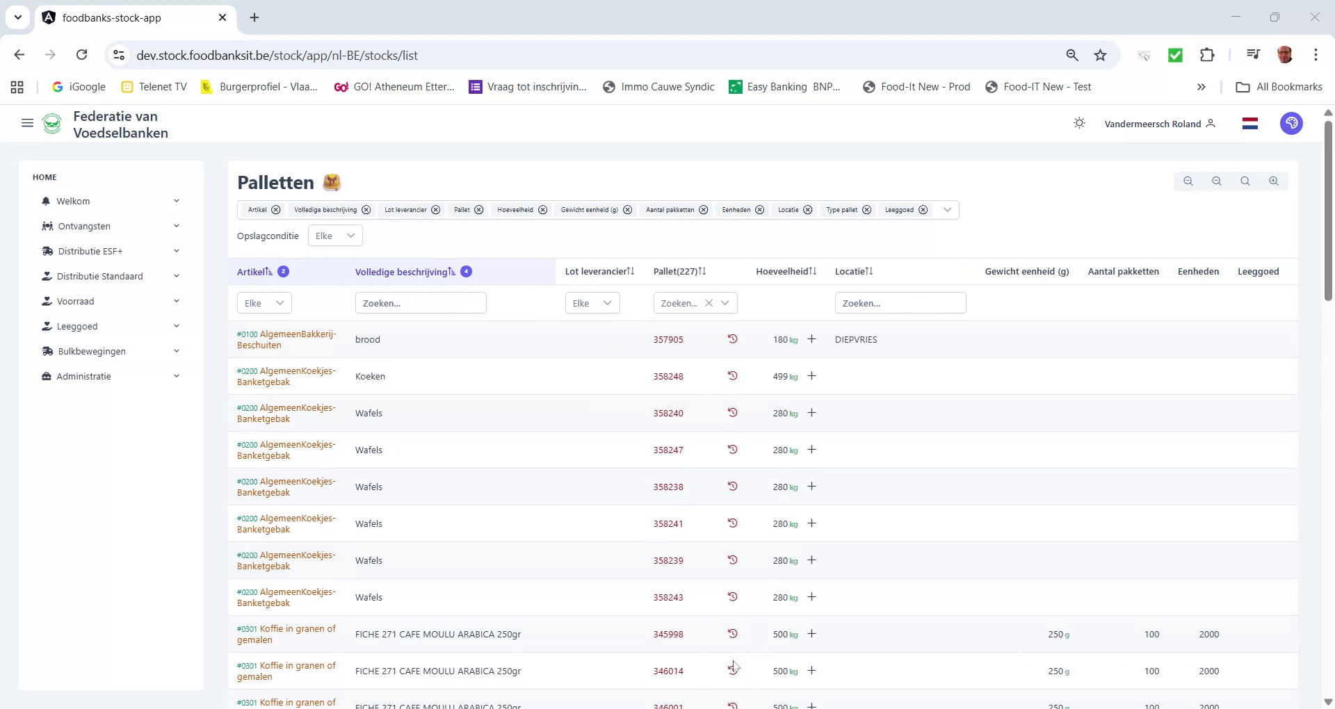Toggle sorting on the Pallet column

click(702, 271)
